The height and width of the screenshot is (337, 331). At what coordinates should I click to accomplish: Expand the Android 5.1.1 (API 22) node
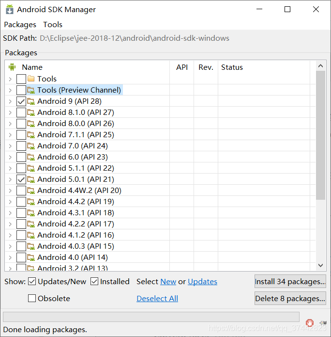point(10,169)
